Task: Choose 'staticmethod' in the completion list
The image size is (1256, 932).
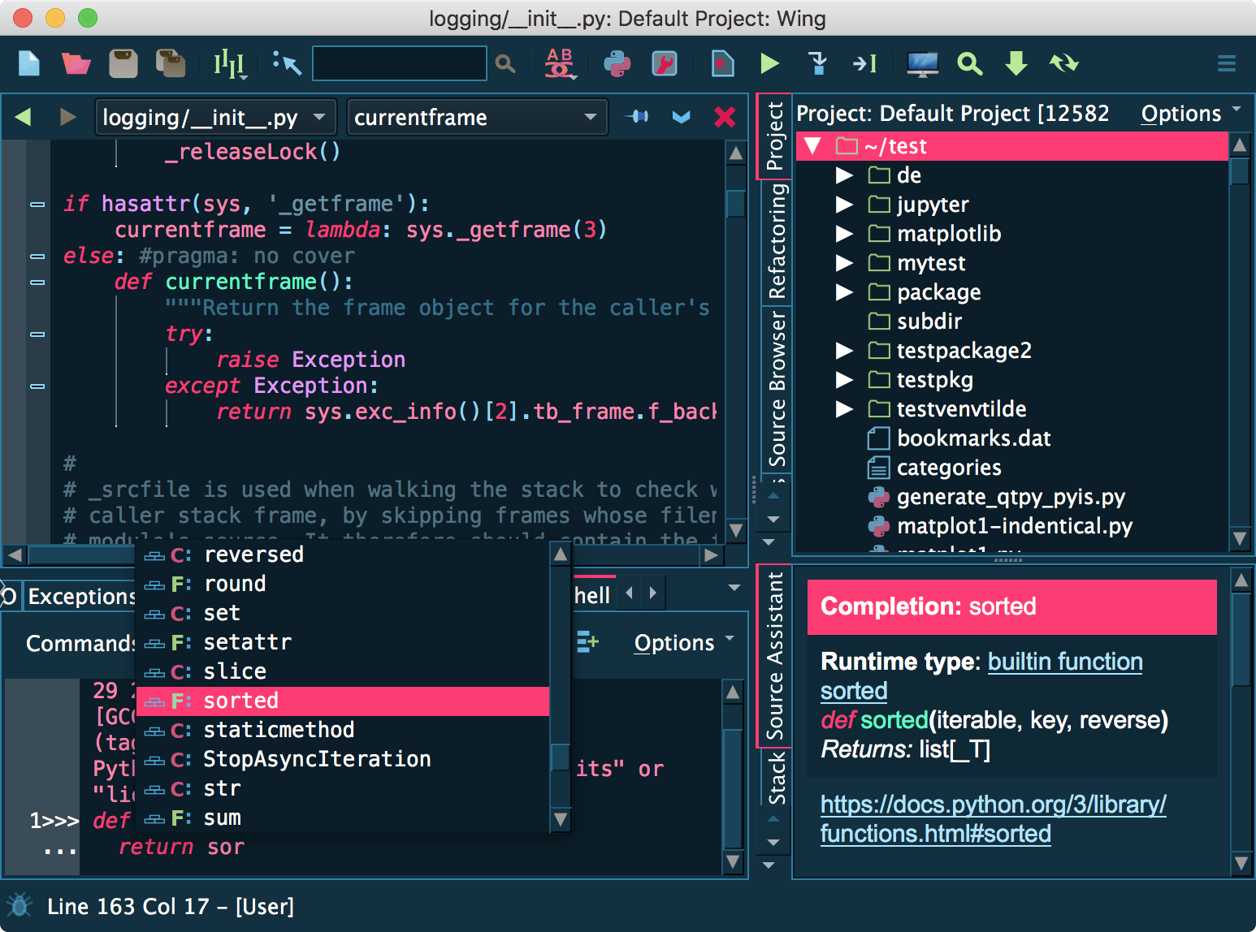Action: [343, 731]
